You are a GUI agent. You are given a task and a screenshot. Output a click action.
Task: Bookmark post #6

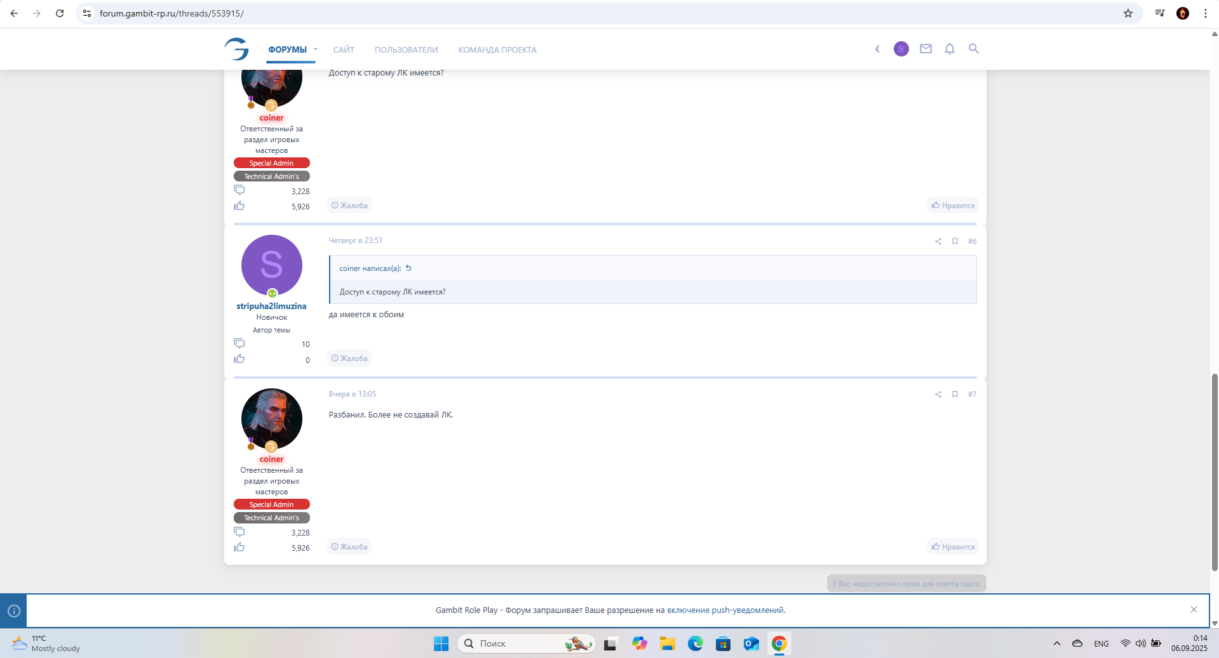click(x=955, y=241)
